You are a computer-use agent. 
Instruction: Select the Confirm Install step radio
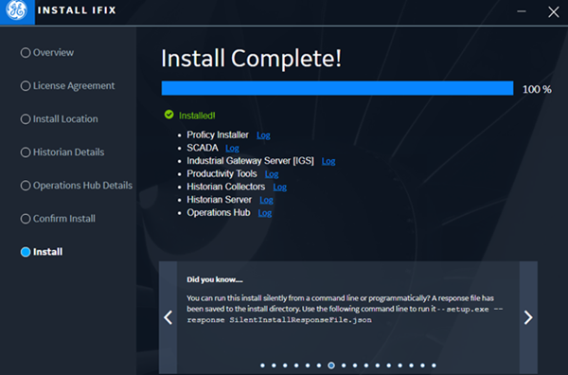pyautogui.click(x=26, y=219)
